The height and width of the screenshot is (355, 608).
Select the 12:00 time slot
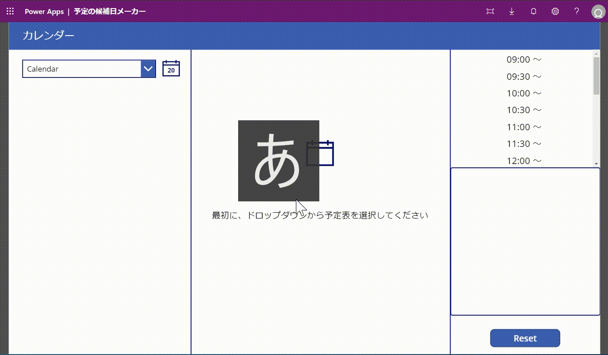tap(524, 160)
